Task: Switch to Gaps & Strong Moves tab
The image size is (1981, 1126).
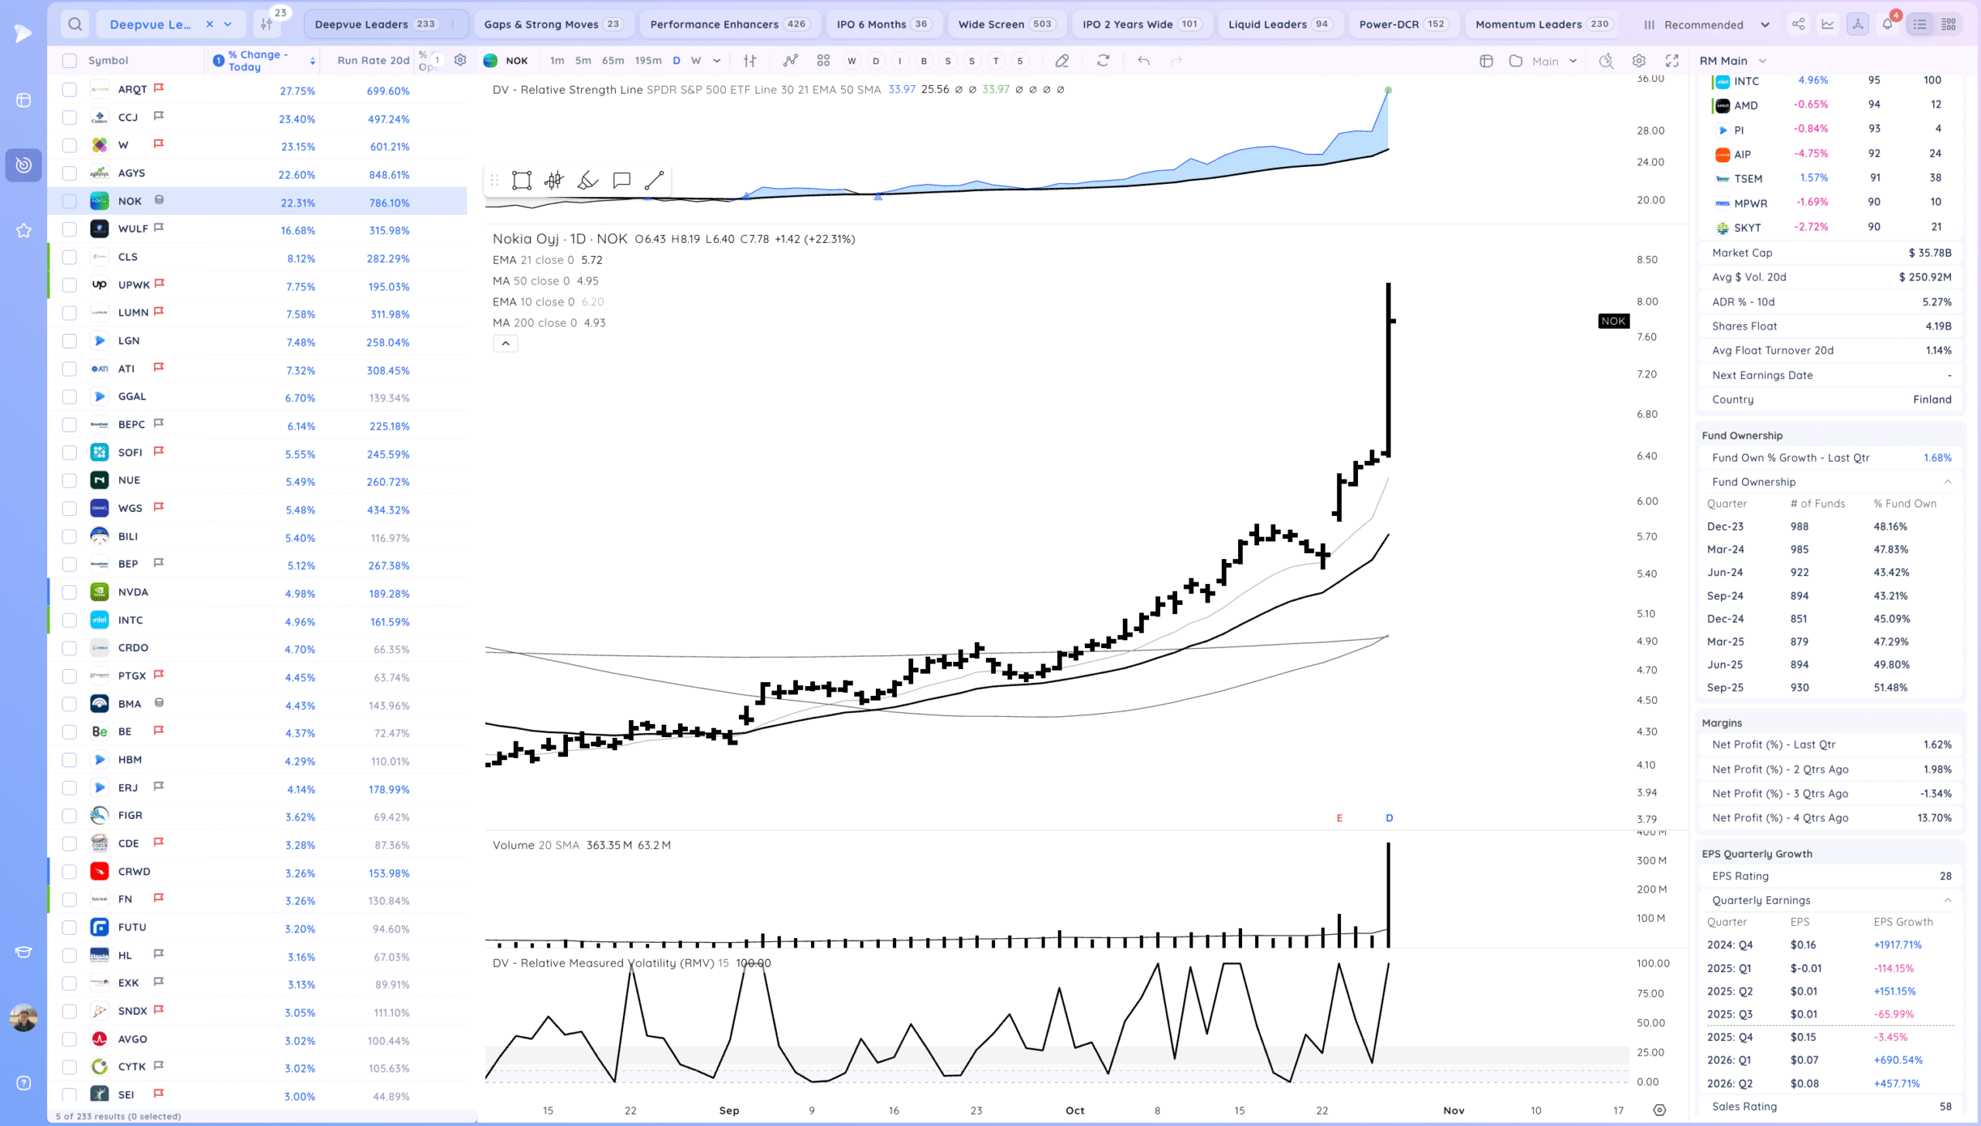Action: pyautogui.click(x=553, y=24)
